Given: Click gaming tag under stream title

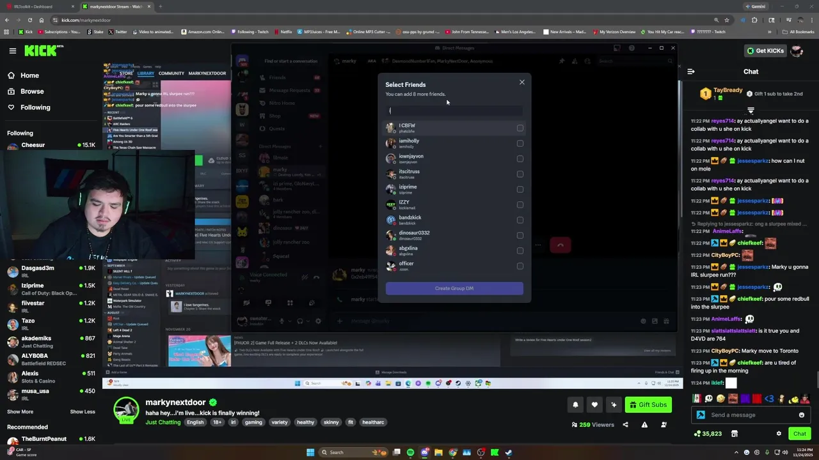Looking at the screenshot, I should coord(253,422).
